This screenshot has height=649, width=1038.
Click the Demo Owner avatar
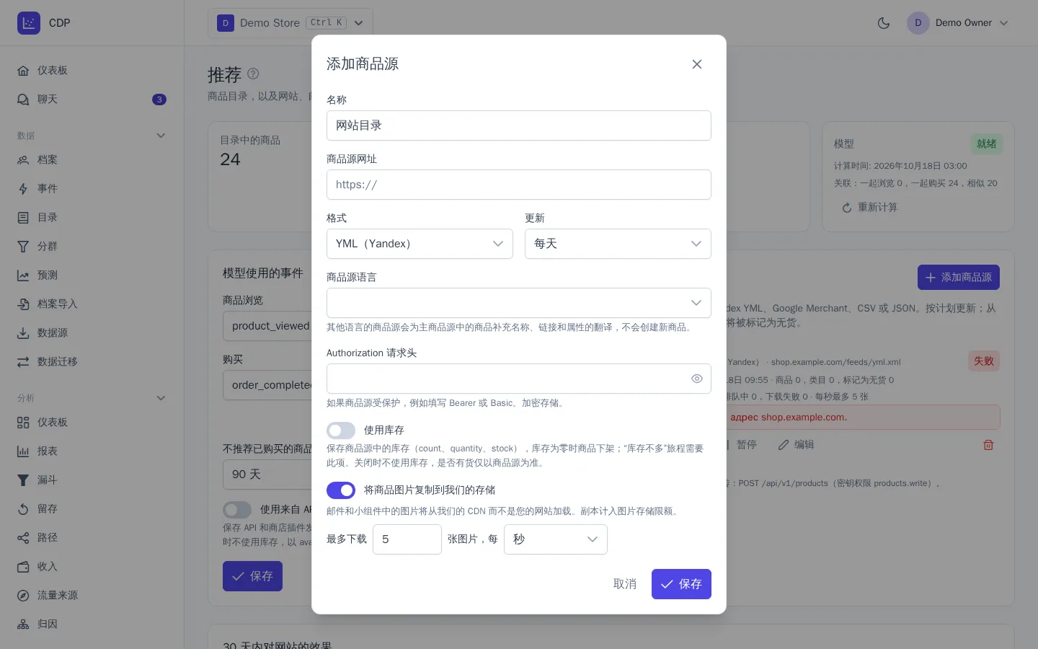918,23
